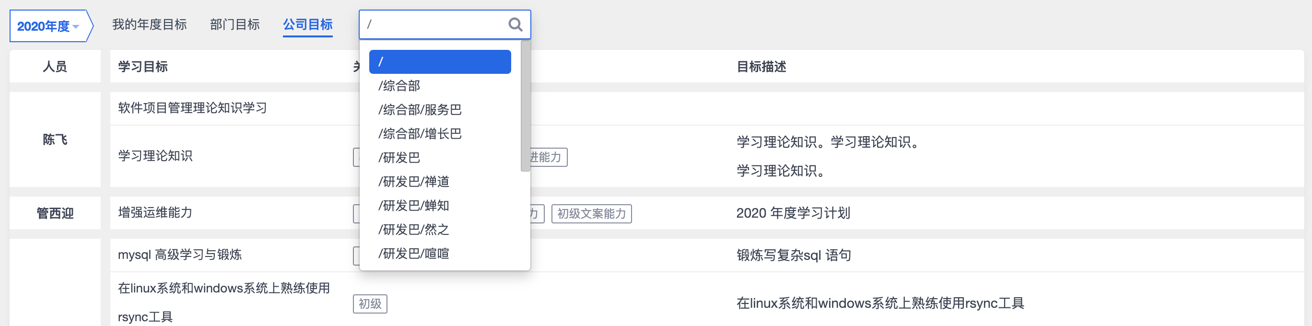Click the 初级 tag in rsync row
The image size is (1312, 326).
pos(370,303)
